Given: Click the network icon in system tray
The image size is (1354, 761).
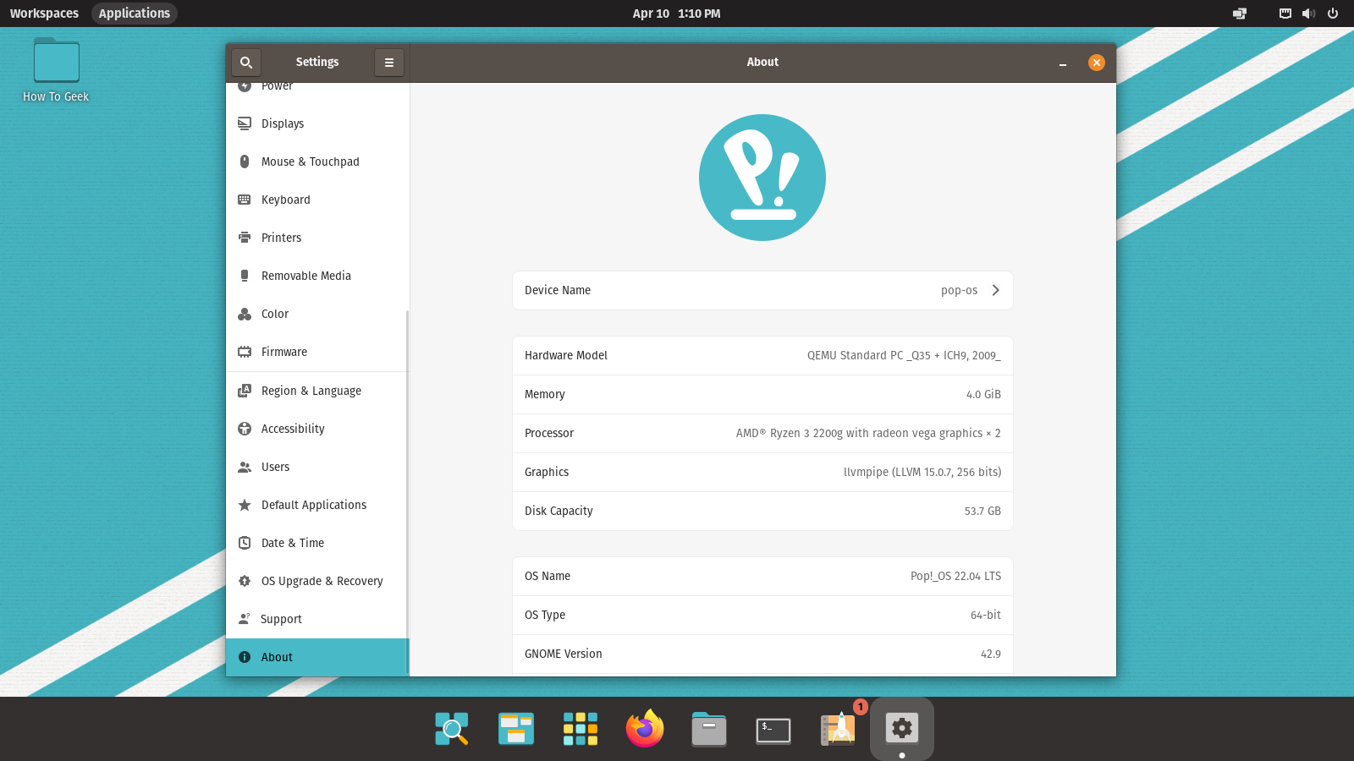Looking at the screenshot, I should point(1285,14).
